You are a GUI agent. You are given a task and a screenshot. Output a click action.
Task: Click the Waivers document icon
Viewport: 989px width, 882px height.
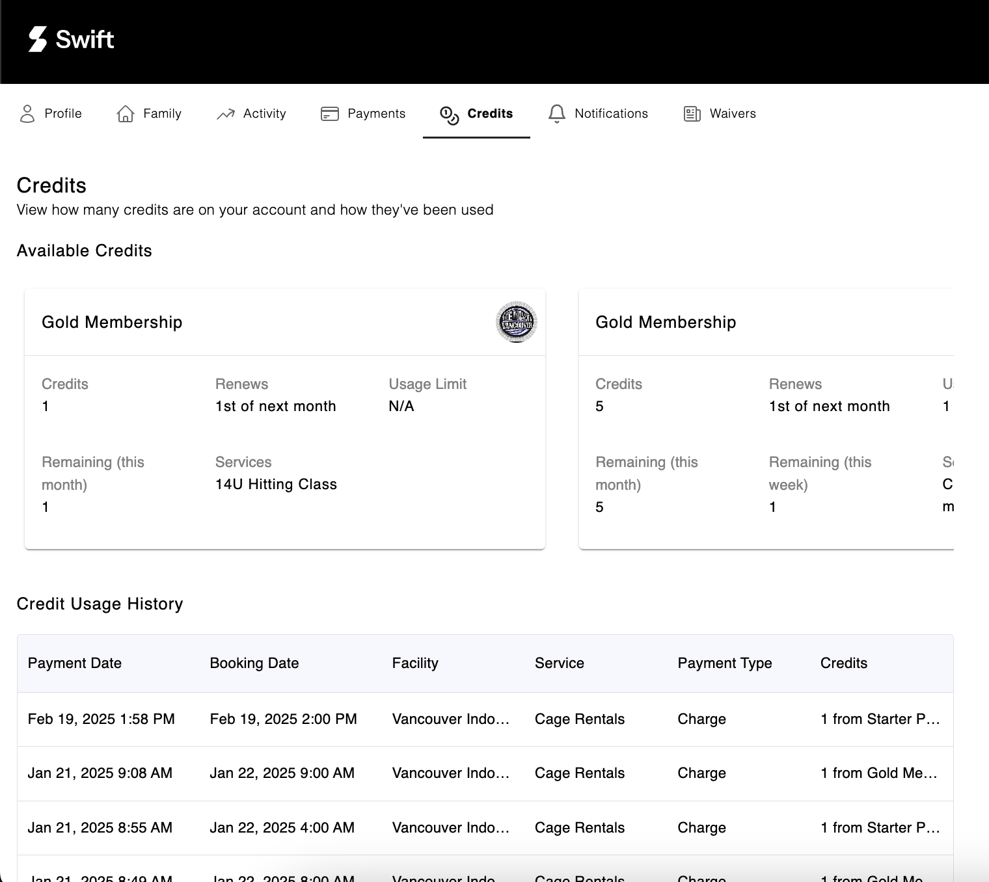pyautogui.click(x=692, y=114)
